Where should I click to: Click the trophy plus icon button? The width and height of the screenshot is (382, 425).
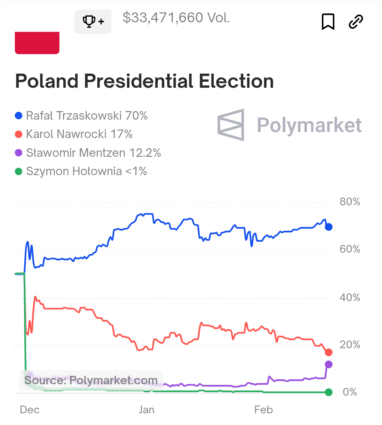(x=93, y=22)
